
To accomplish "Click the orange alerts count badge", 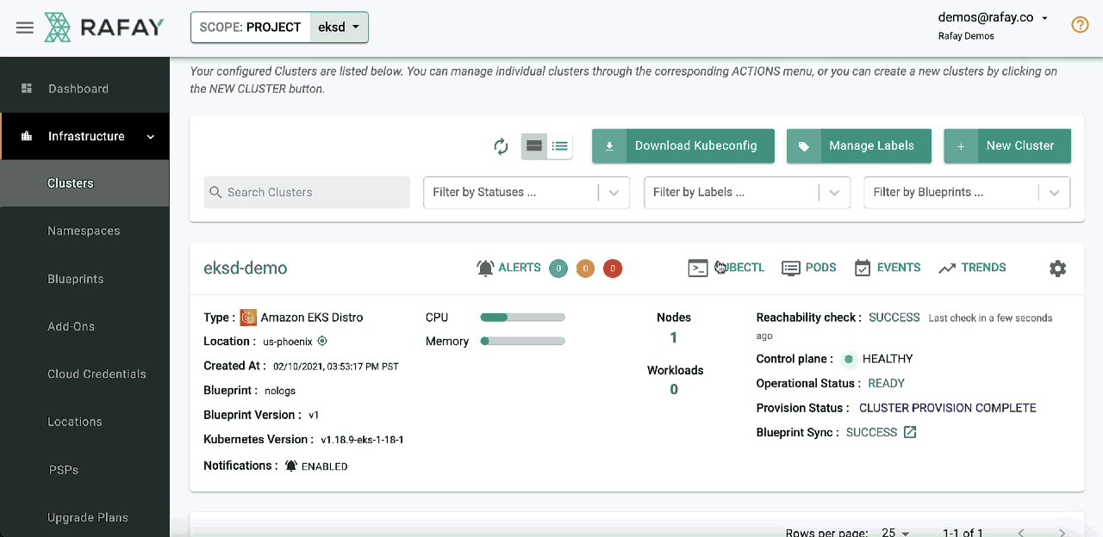I will coord(584,268).
